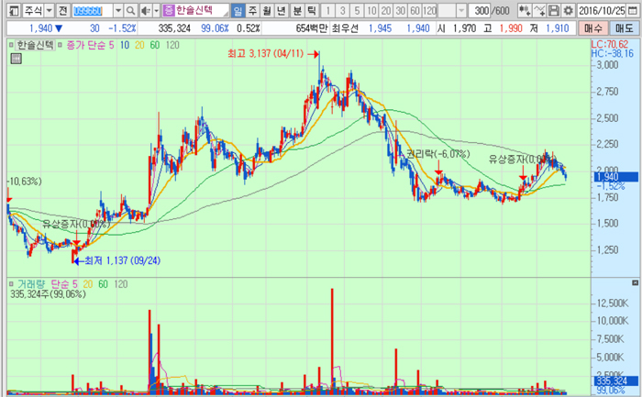
Task: Toggle the 거래량 volume indicator checkbox
Action: click(10, 284)
